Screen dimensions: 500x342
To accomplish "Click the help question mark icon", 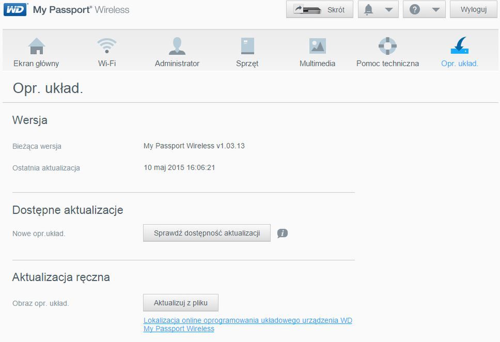I will [414, 10].
